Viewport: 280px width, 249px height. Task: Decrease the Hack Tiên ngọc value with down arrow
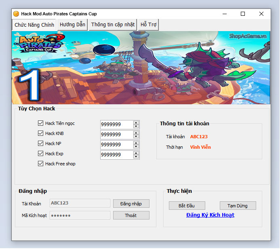coord(136,126)
